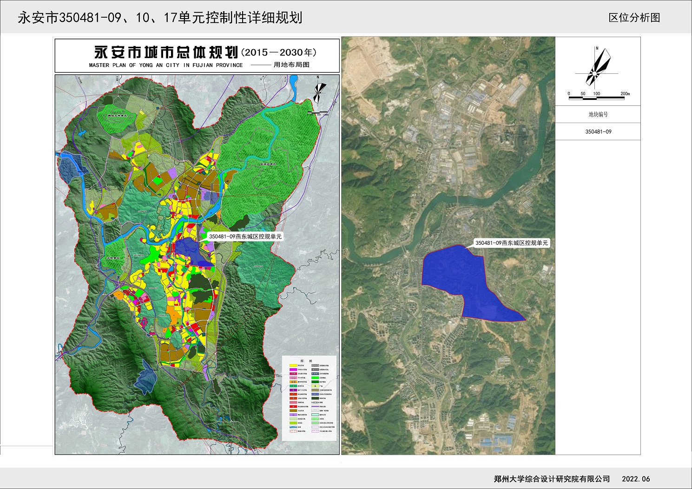This screenshot has width=692, height=489.
Task: Click the 350481-09 parcel number cell
Action: pyautogui.click(x=598, y=132)
